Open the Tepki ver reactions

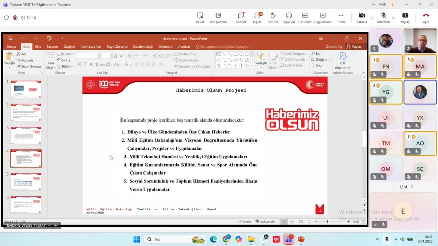point(289,17)
